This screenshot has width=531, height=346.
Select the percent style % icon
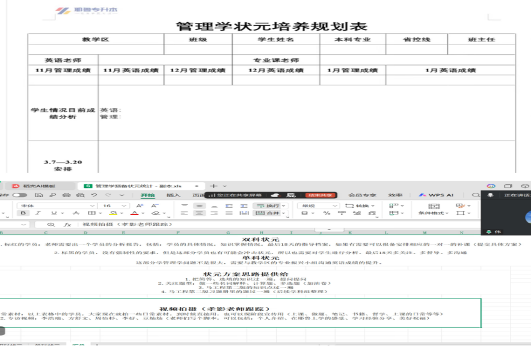(326, 214)
